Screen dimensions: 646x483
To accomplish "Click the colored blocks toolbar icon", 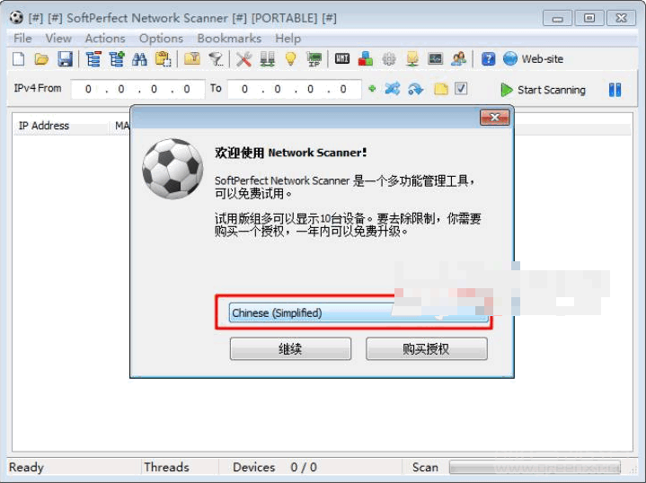I will point(366,59).
